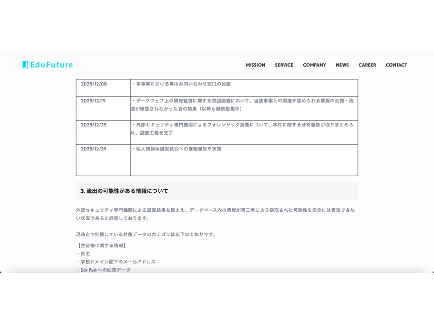Open the CAREER page from the navigation
This screenshot has width=434, height=325.
point(367,65)
